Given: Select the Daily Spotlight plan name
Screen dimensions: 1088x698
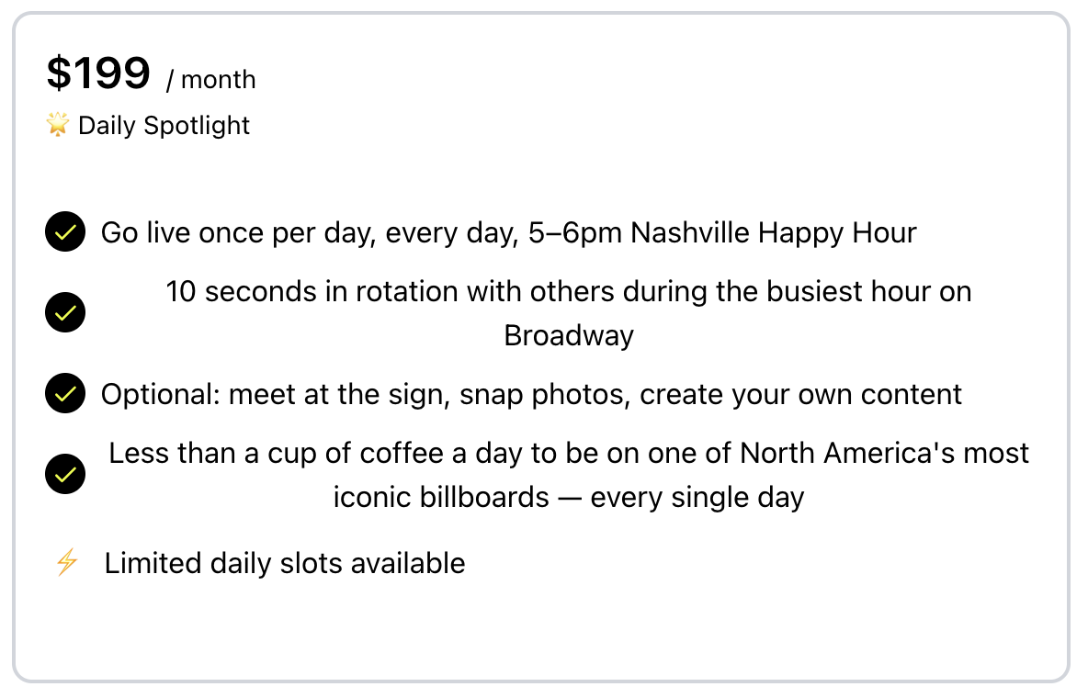Looking at the screenshot, I should 164,125.
